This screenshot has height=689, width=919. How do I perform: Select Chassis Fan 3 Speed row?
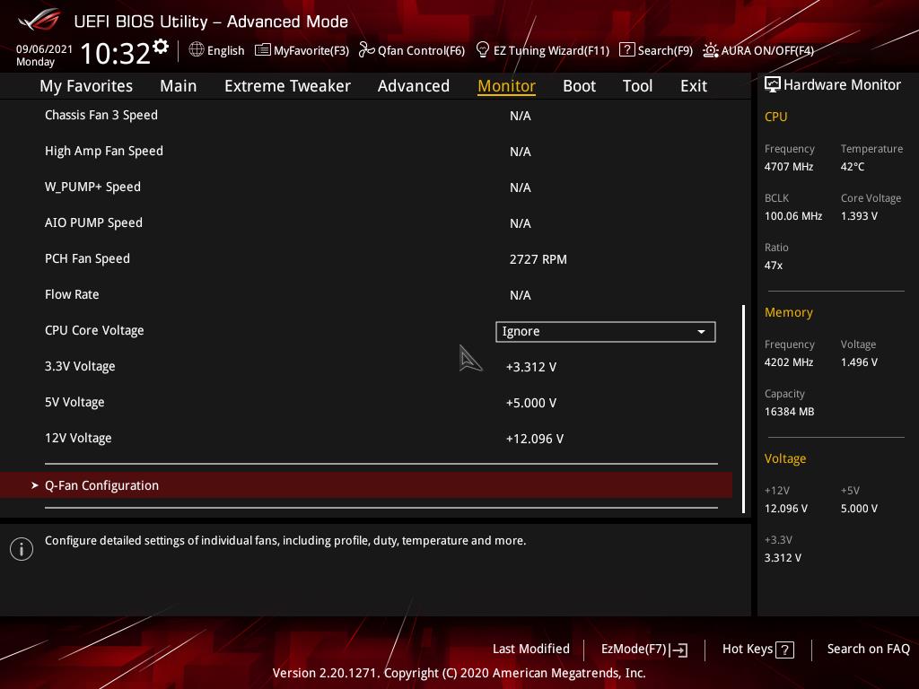pyautogui.click(x=366, y=115)
